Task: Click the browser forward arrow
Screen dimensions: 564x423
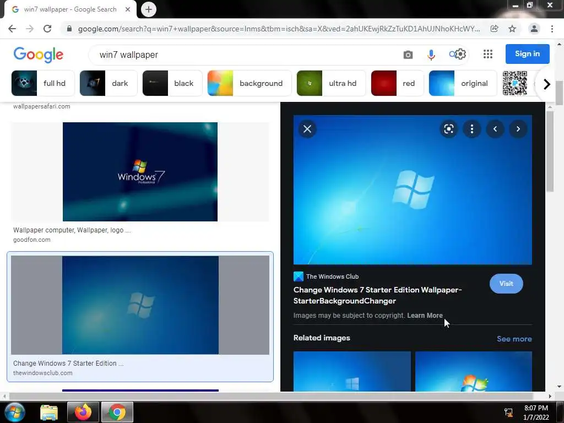Action: [x=30, y=29]
